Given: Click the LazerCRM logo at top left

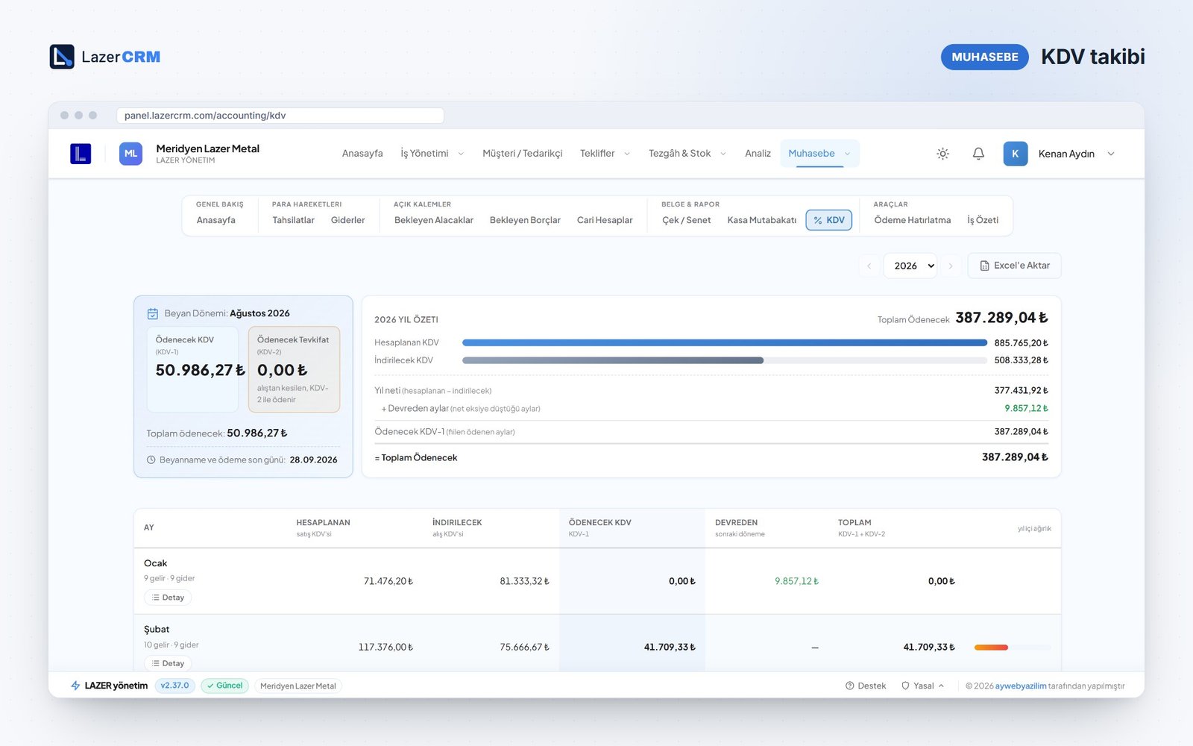Looking at the screenshot, I should point(105,57).
